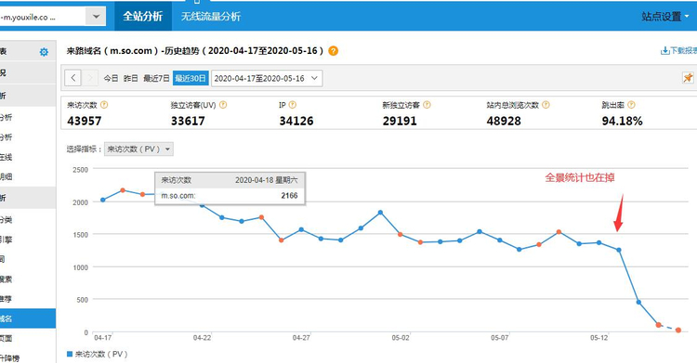Click the download report icon

click(x=665, y=51)
